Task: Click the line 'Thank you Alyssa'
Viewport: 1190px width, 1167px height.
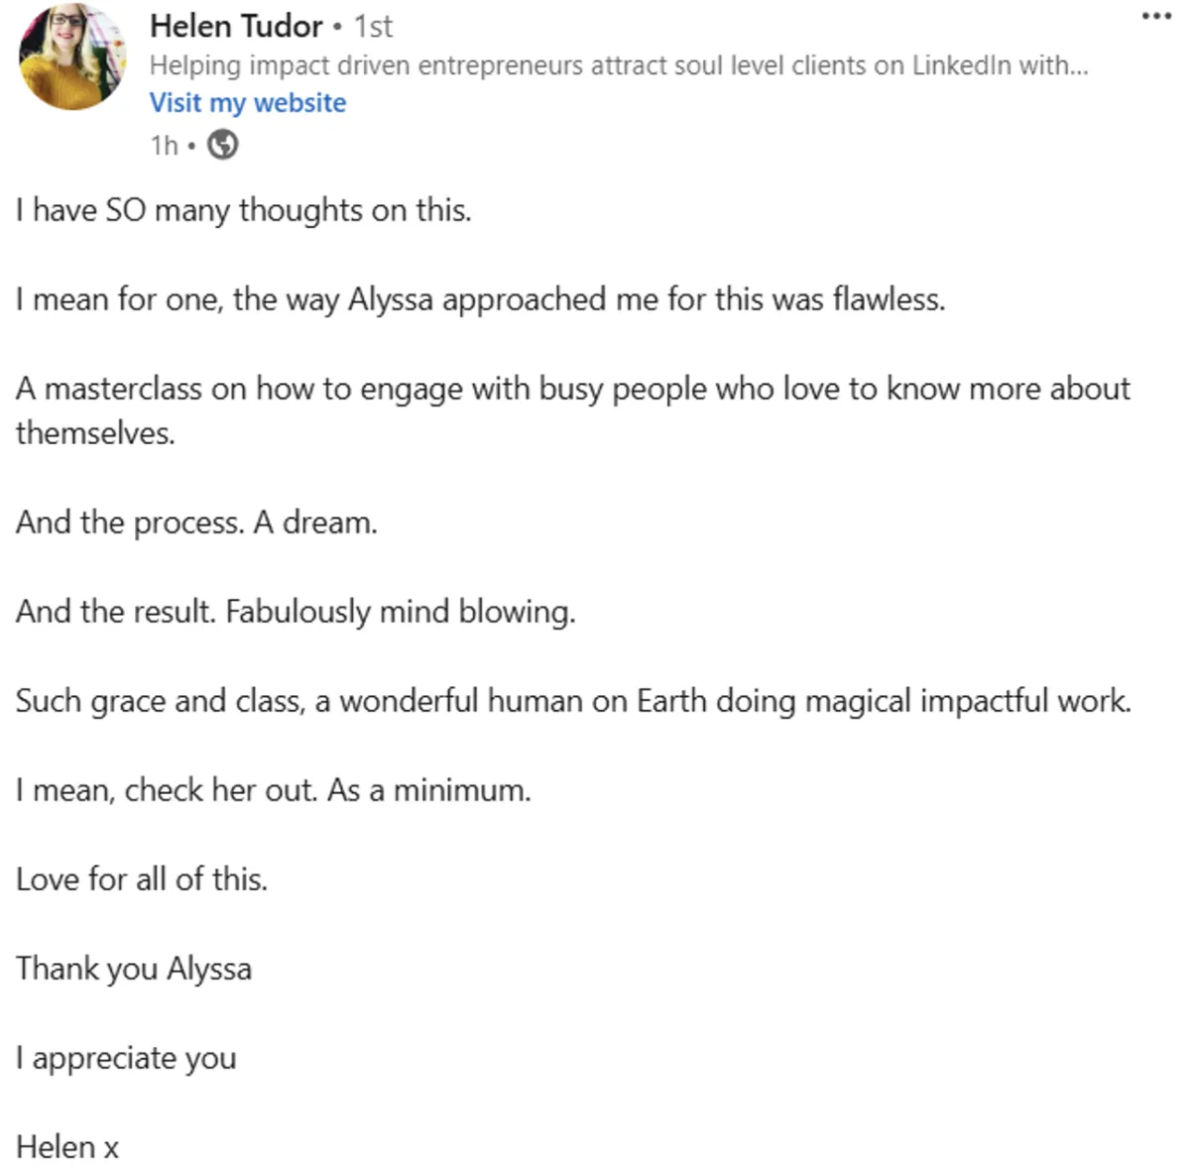Action: (x=134, y=969)
